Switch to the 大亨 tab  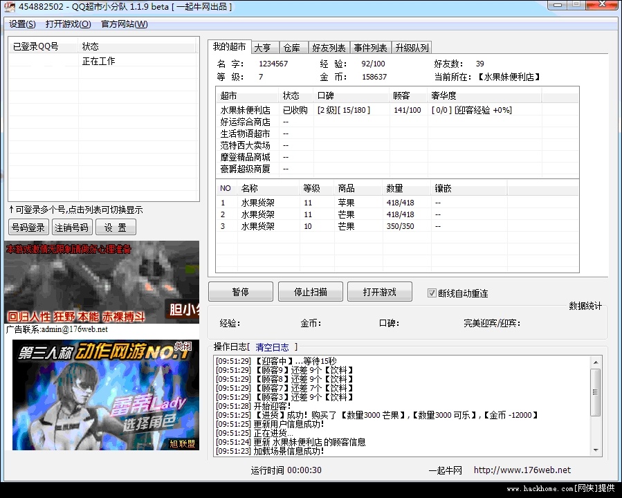click(265, 48)
